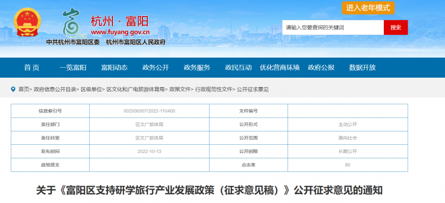Screen dimensions: 445x203
Task: Click the 责任科室 label cell
Action: 50,138
